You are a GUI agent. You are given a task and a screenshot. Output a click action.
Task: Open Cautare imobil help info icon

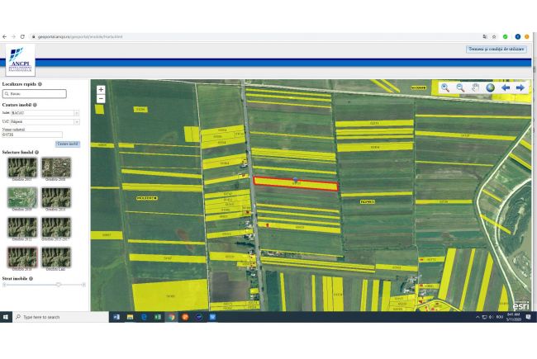click(35, 105)
